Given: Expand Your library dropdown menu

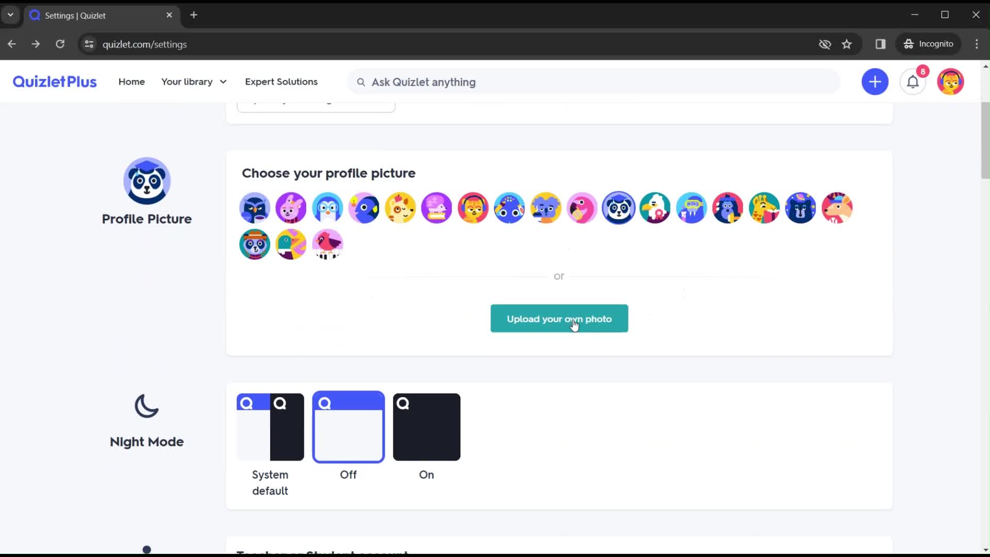Looking at the screenshot, I should pyautogui.click(x=192, y=81).
